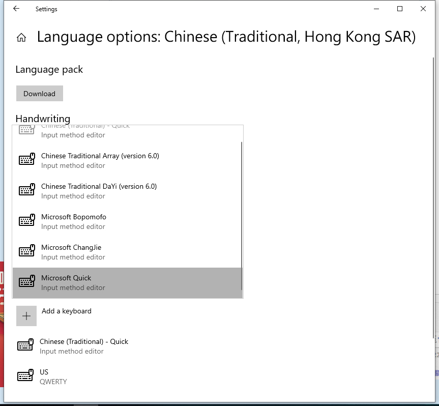Click the Settings page vertical scrollbar
This screenshot has width=439, height=406.
433,198
